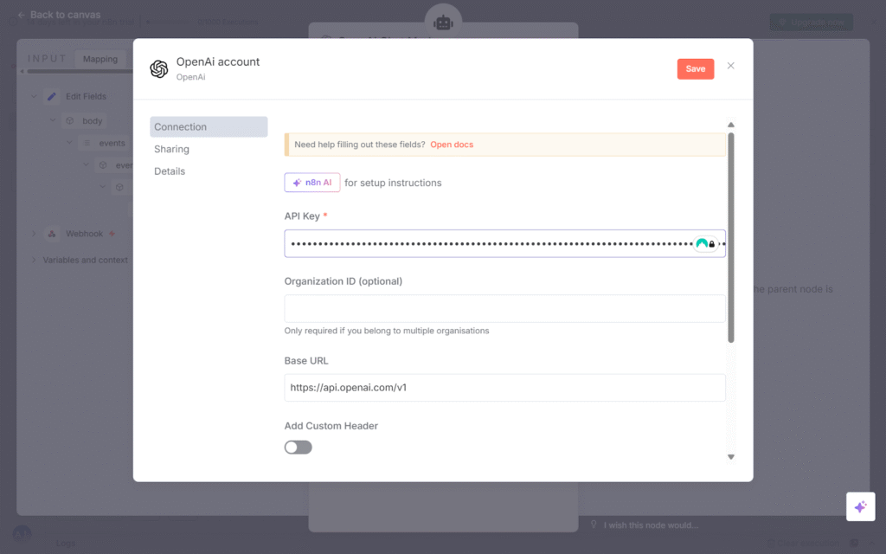Open the Details tab
Screen dimensions: 886x554
170,171
